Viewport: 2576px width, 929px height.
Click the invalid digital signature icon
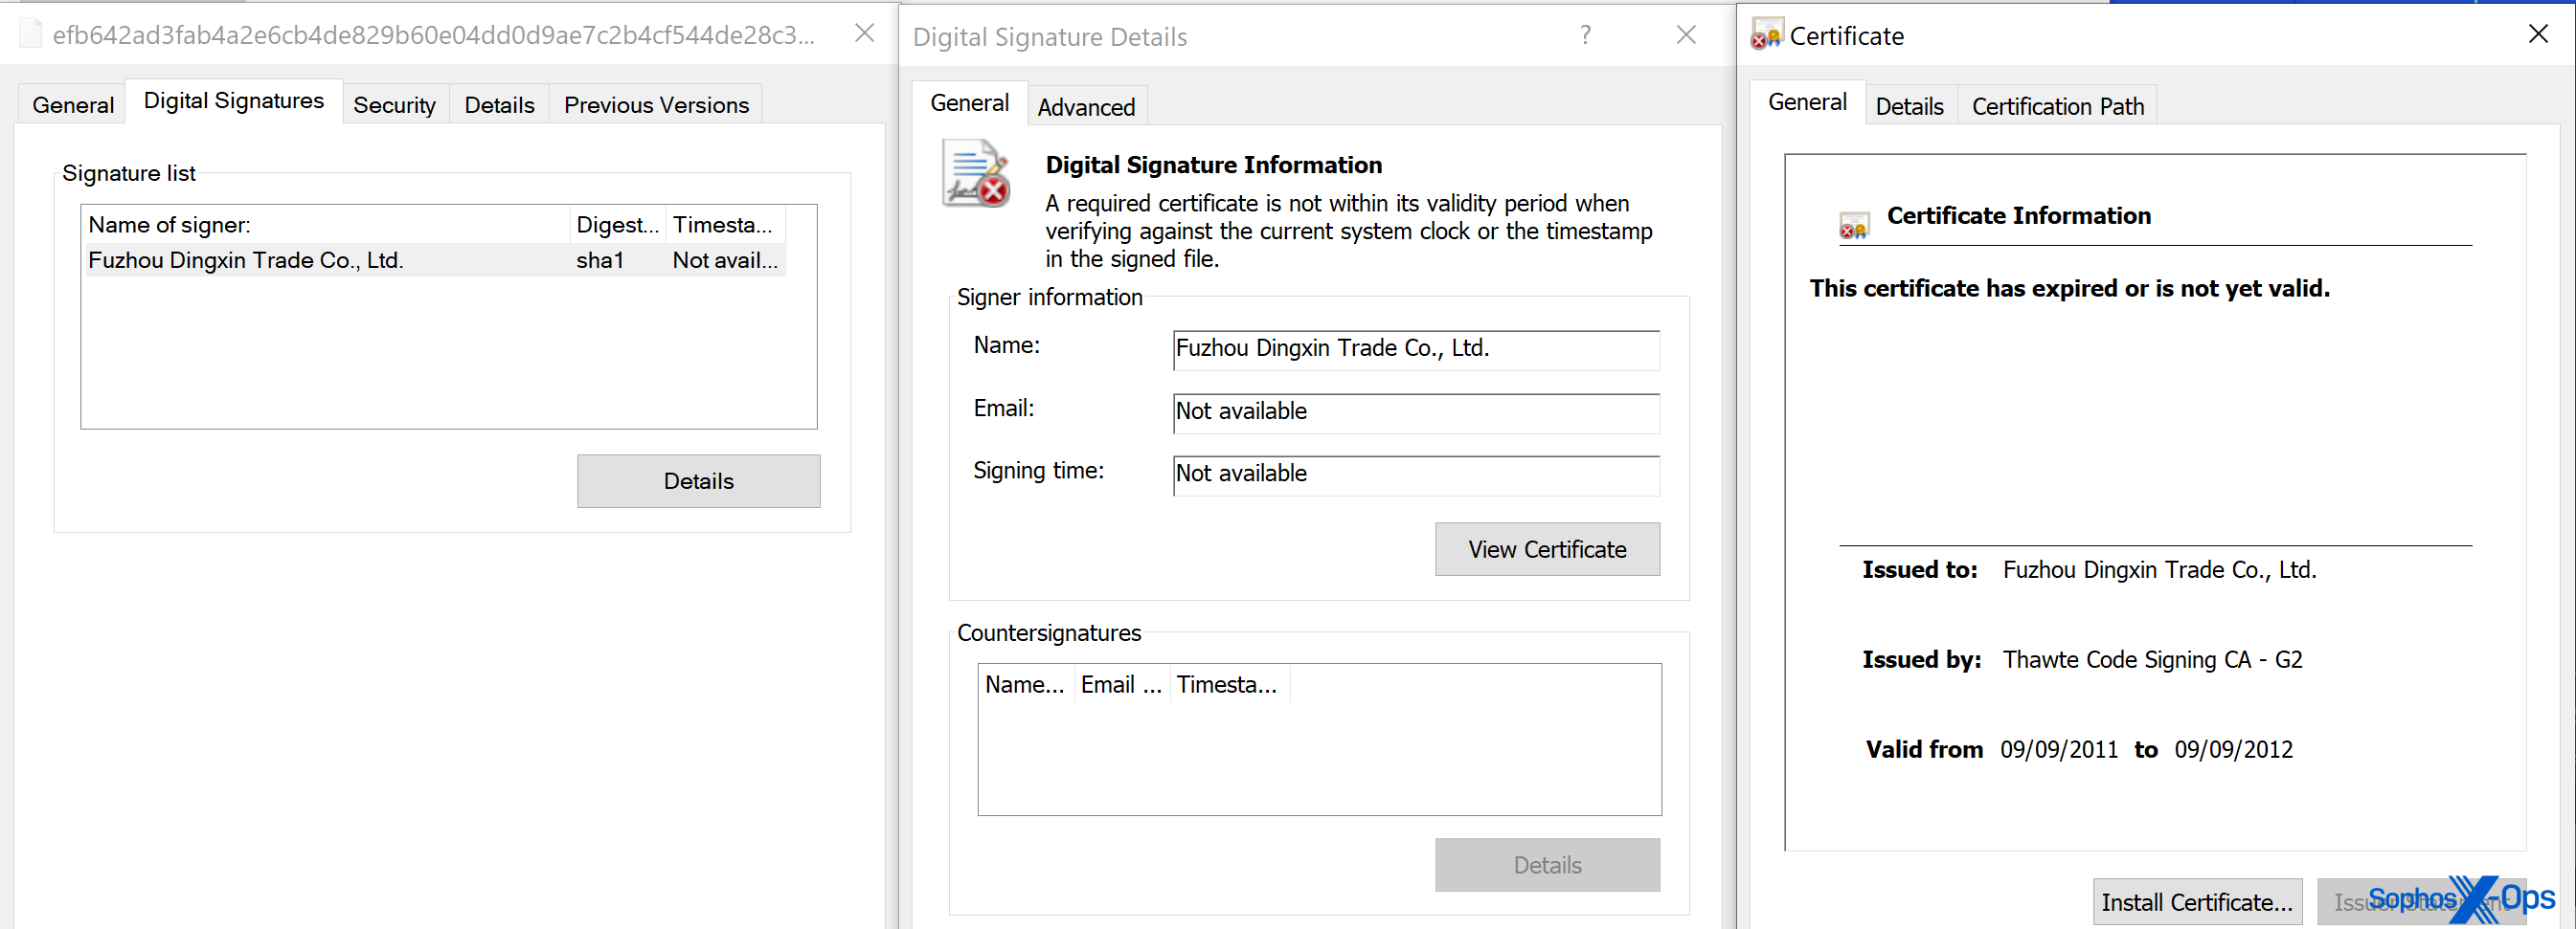pyautogui.click(x=976, y=175)
